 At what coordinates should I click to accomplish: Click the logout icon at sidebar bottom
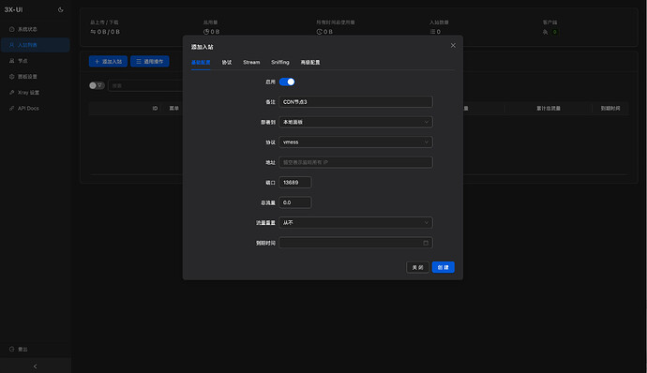pos(11,349)
